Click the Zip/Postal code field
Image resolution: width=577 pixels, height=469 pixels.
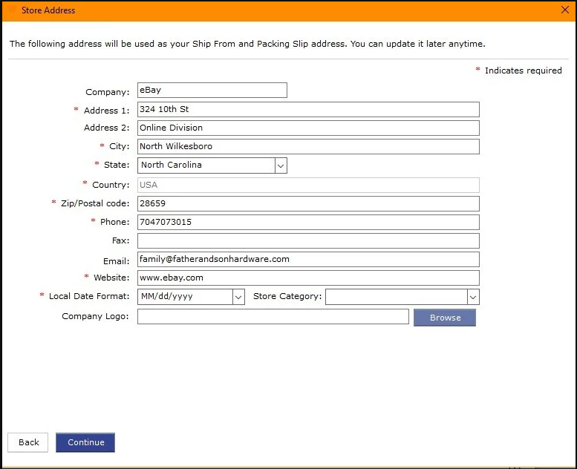(x=308, y=203)
